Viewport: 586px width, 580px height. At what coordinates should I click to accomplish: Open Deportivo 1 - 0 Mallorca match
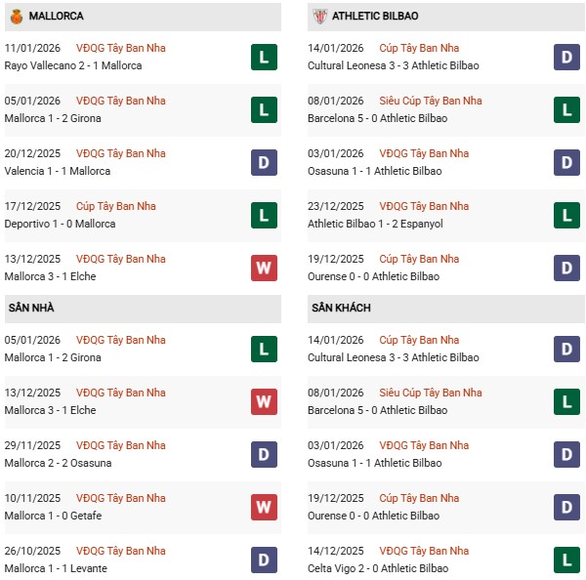point(59,225)
